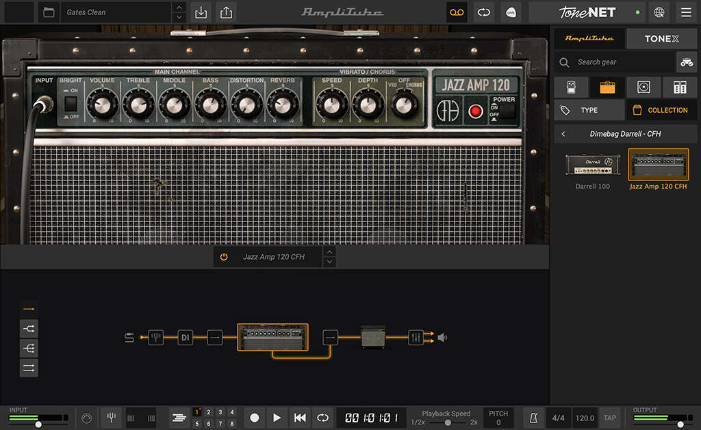The image size is (701, 430).
Task: Bypass Jazz Amp 120 CFH power button
Action: [224, 257]
